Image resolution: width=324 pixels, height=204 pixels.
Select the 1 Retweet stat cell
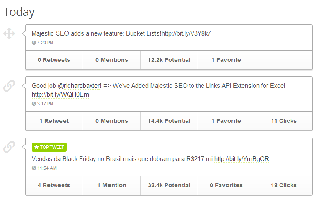54,121
